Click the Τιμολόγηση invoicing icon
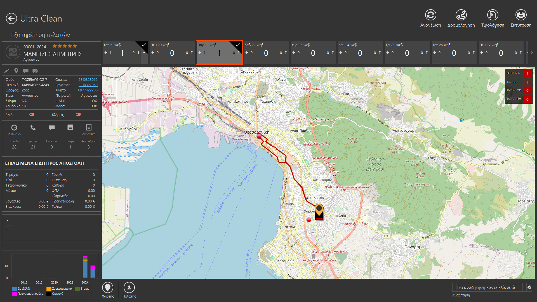The width and height of the screenshot is (537, 302). point(493,15)
